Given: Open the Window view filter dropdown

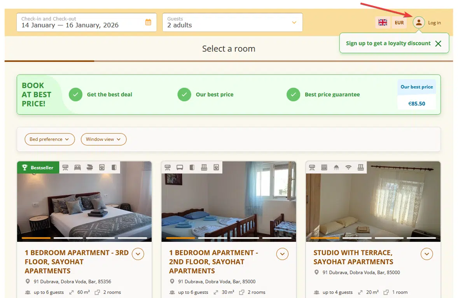Looking at the screenshot, I should pyautogui.click(x=103, y=139).
